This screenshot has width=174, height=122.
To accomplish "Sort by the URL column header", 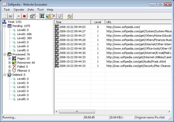I will 138,22.
